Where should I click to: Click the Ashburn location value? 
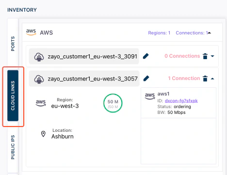point(63,136)
